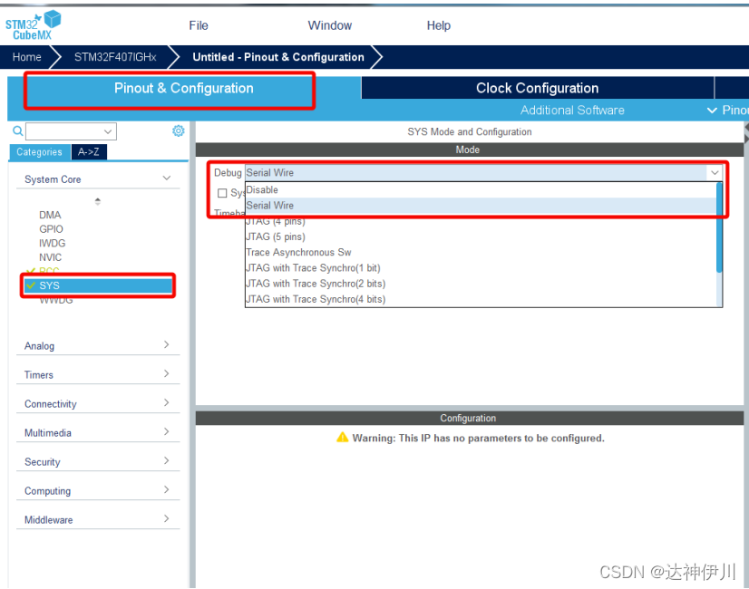Click the Configuration section header
749x589 pixels.
tap(469, 418)
